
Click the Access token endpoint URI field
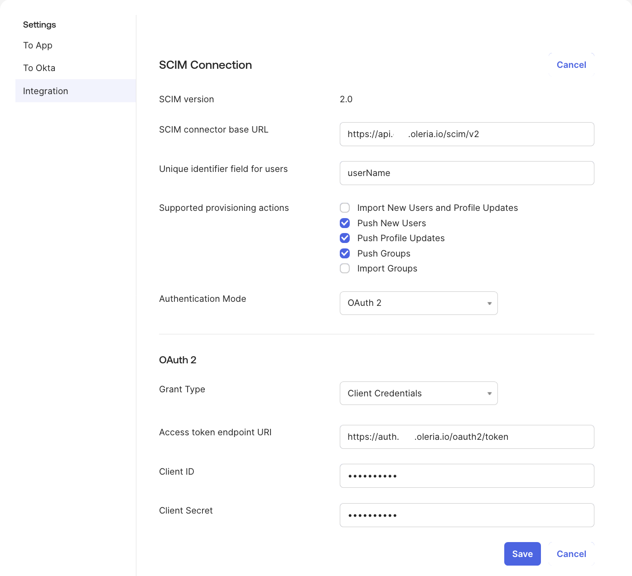[x=467, y=437]
